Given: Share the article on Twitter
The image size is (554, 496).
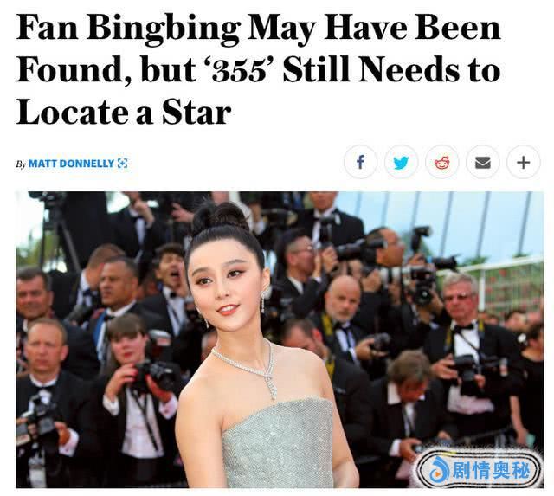Looking at the screenshot, I should [x=401, y=162].
